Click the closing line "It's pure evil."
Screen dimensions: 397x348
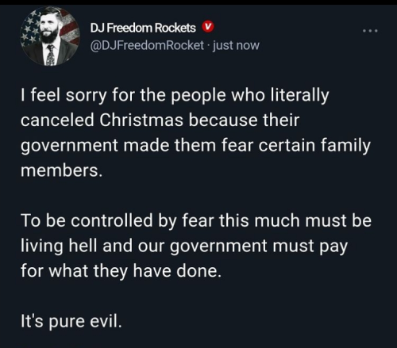click(x=71, y=321)
